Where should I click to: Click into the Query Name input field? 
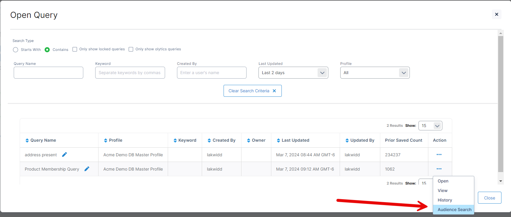click(48, 73)
